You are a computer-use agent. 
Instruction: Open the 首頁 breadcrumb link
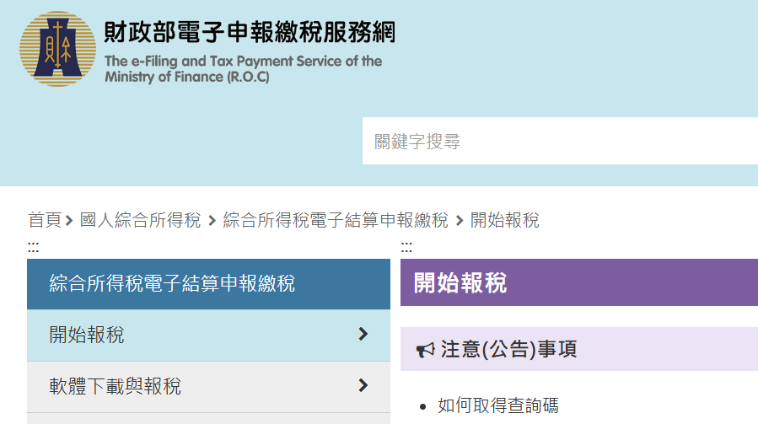[x=45, y=220]
